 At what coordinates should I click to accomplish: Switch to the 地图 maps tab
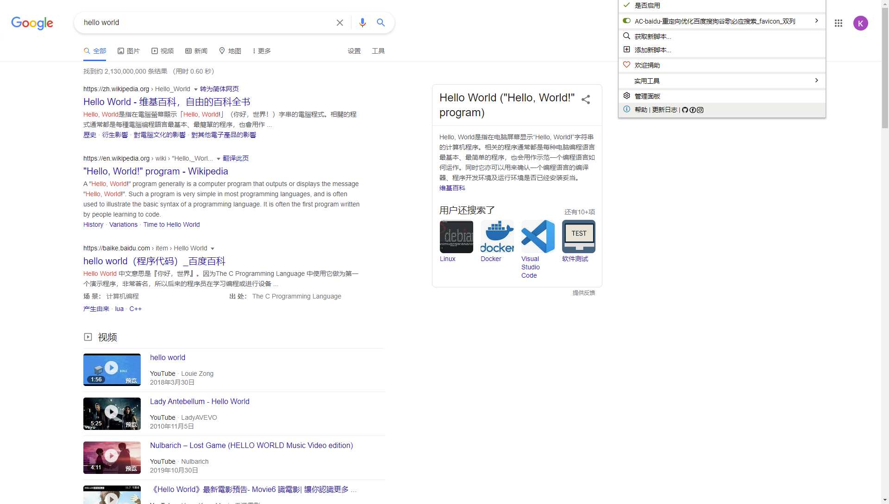[230, 51]
